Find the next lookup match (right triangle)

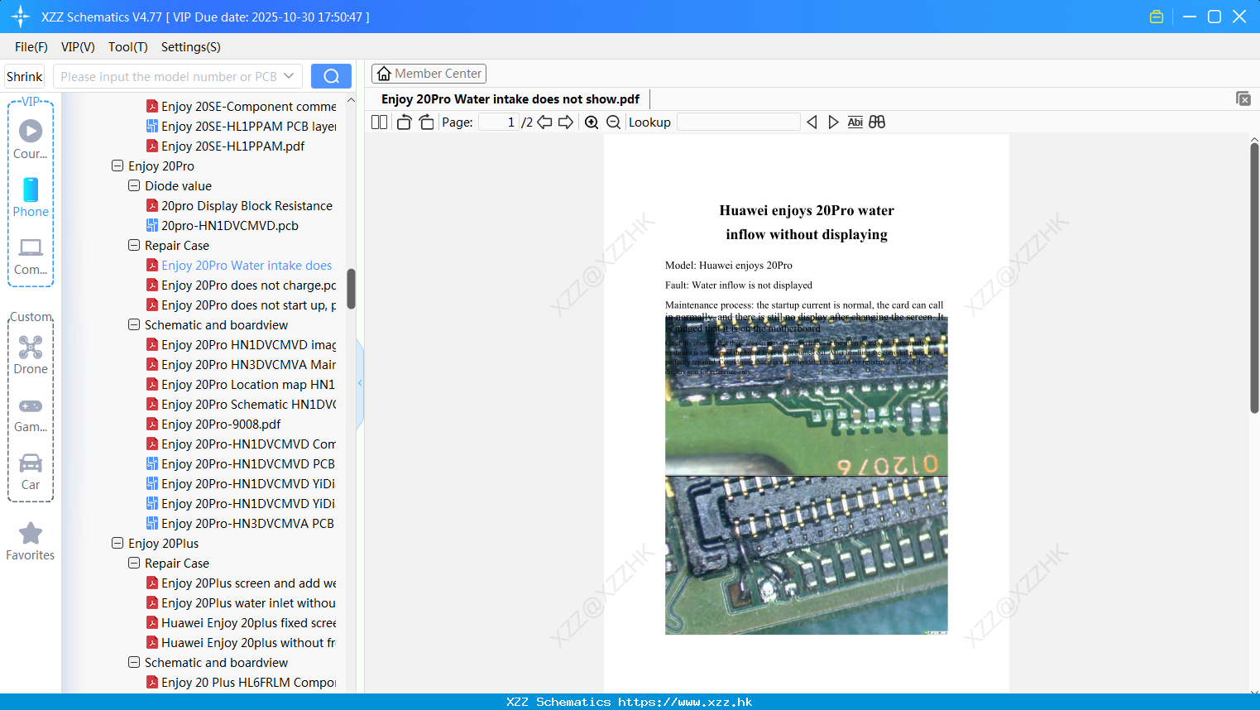pyautogui.click(x=833, y=122)
